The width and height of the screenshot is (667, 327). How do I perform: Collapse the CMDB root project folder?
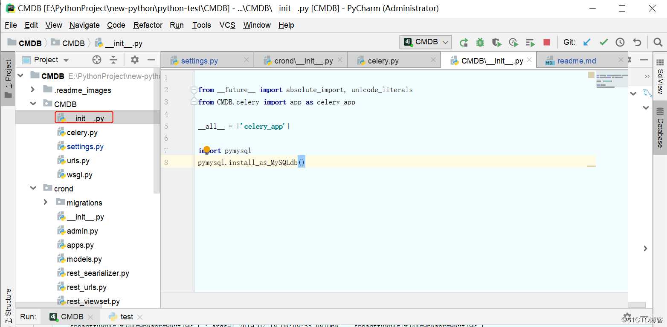point(21,76)
